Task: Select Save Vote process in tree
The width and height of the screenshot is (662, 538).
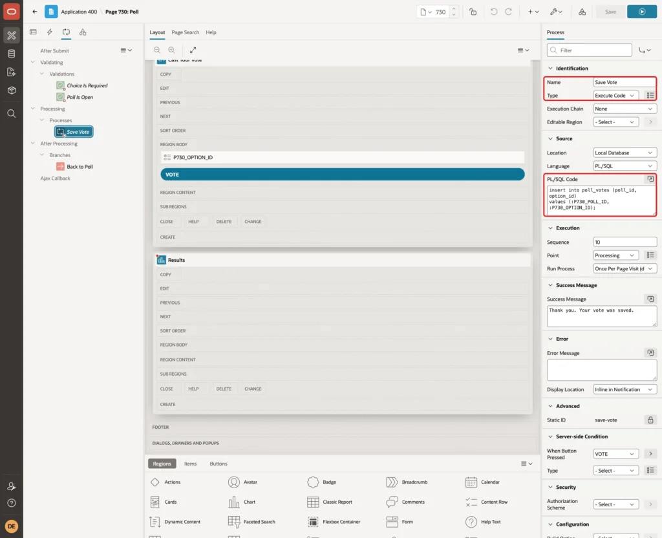Action: [x=74, y=132]
